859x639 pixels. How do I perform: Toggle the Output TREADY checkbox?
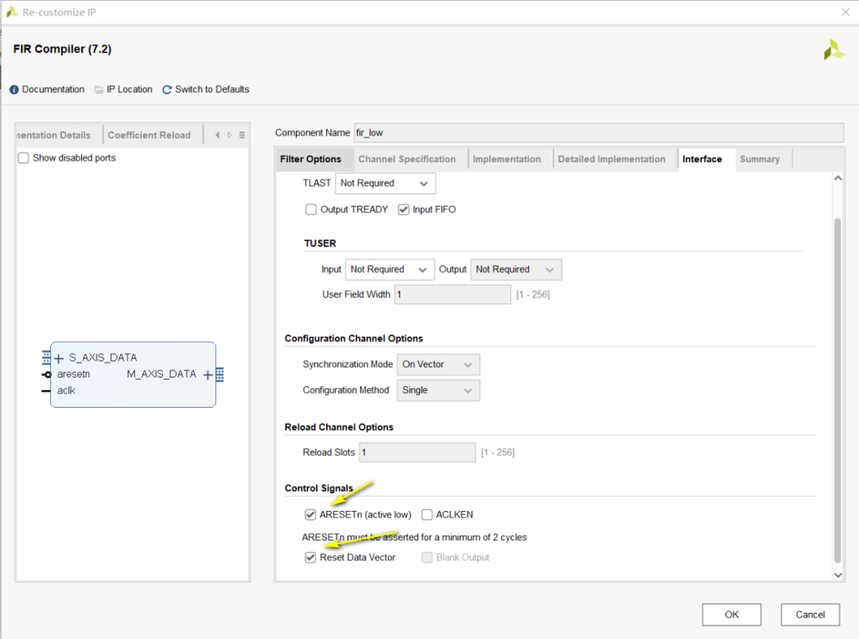[x=311, y=210]
